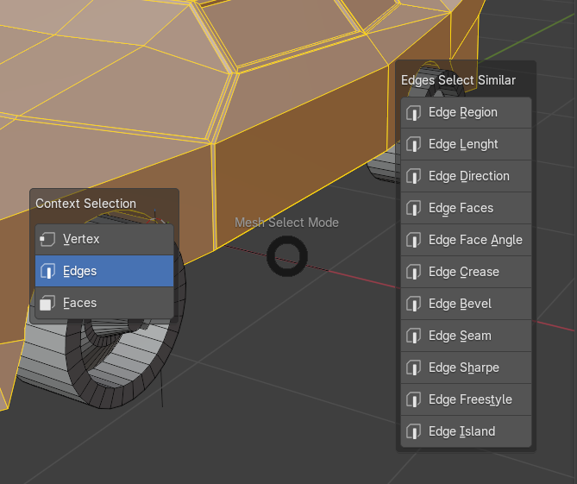The image size is (577, 484).
Task: Click icon beside Edge Bevel
Action: point(413,305)
